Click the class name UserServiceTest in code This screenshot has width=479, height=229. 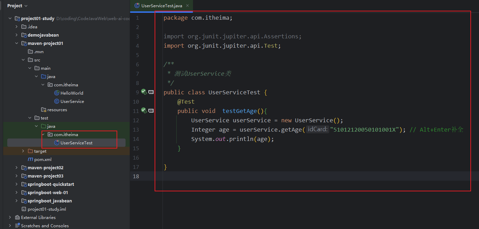(x=234, y=92)
